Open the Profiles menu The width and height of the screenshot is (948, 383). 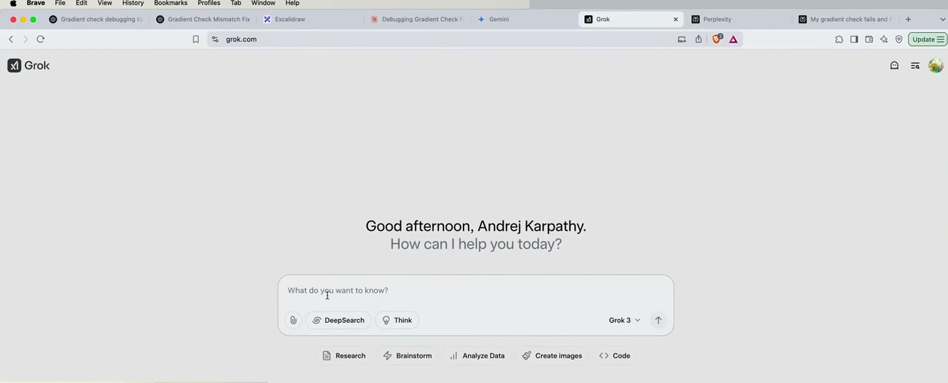[x=209, y=3]
